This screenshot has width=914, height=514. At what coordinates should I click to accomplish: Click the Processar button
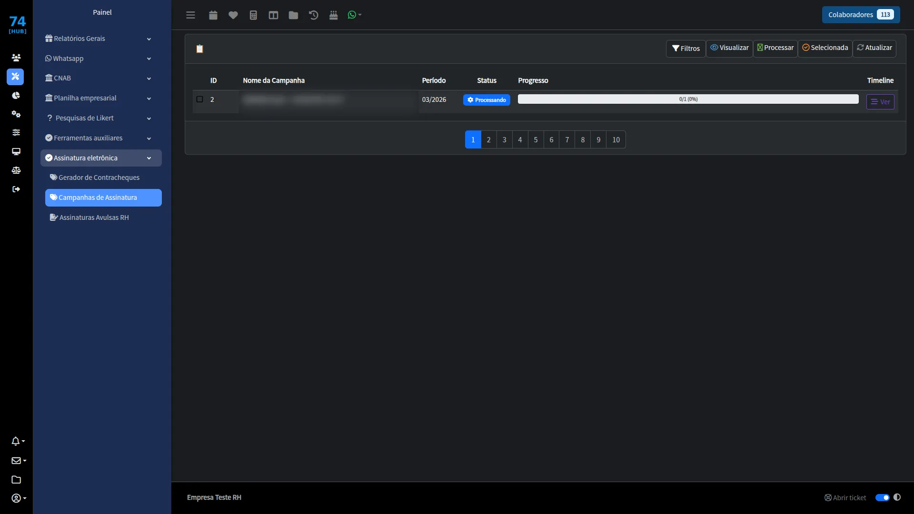click(775, 48)
